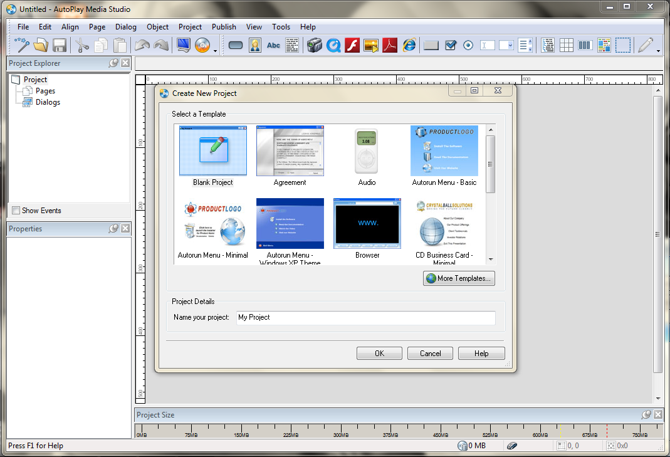Preview the project with the monitor icon
This screenshot has height=457, width=670.
183,45
